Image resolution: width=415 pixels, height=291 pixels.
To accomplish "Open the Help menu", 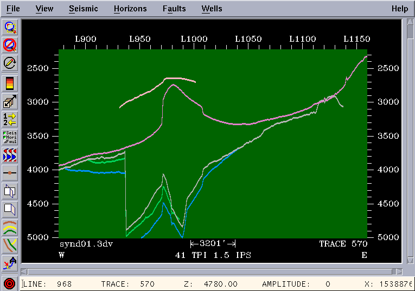I will point(400,9).
